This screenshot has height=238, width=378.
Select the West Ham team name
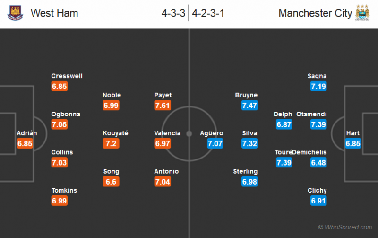point(54,13)
